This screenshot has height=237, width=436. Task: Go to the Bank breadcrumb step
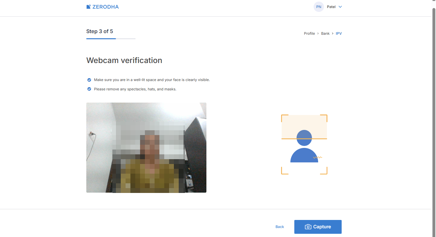pos(325,33)
